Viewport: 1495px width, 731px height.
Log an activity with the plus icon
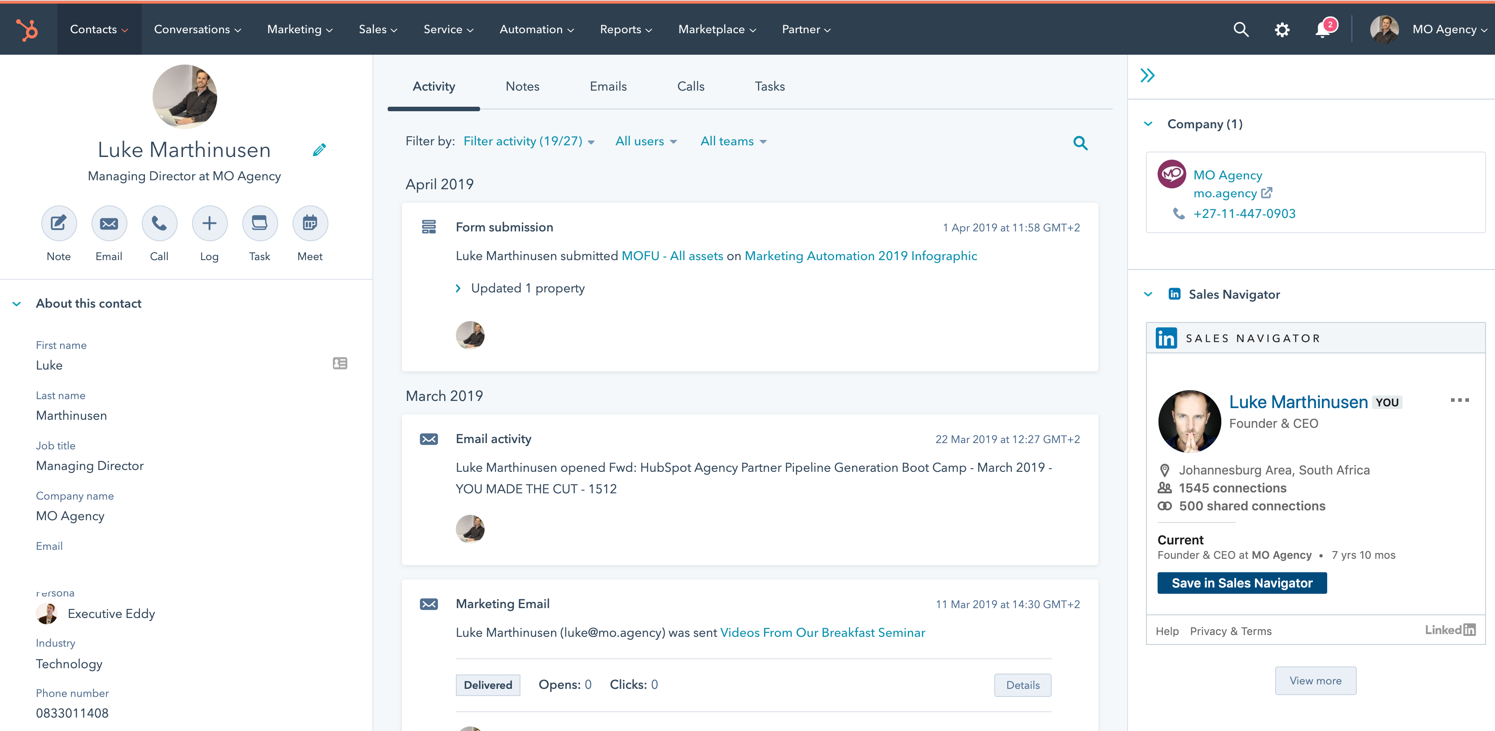209,223
